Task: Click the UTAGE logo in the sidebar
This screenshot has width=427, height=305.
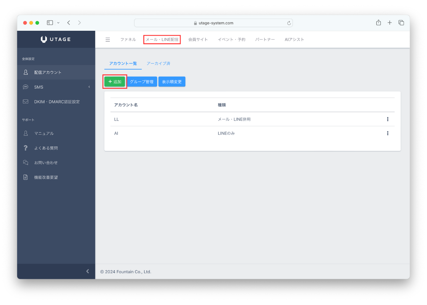Action: tap(56, 39)
